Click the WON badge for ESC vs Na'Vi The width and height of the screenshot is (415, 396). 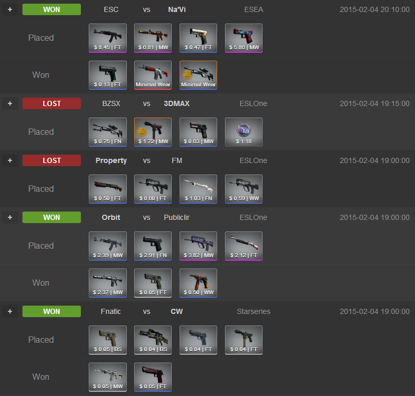pyautogui.click(x=52, y=9)
